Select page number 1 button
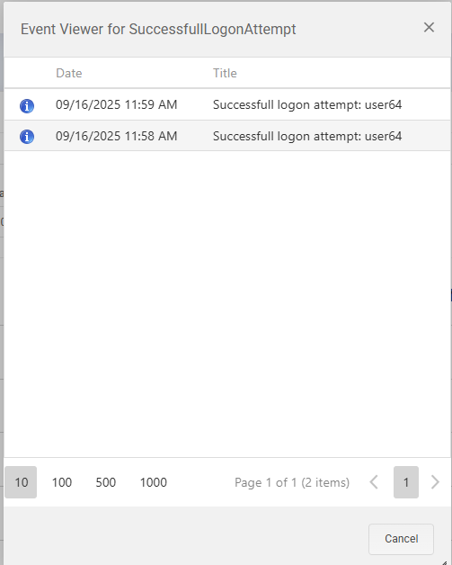This screenshot has width=452, height=565. pyautogui.click(x=406, y=482)
